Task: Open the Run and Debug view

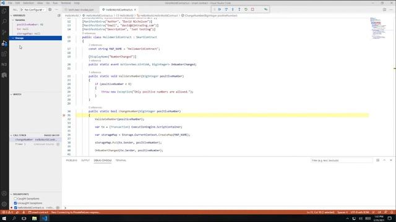Action: click(x=4, y=43)
